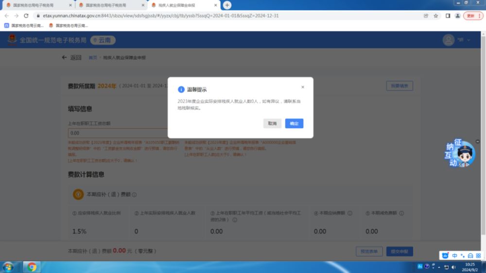Bookmark this page with the star icon

pos(436,16)
